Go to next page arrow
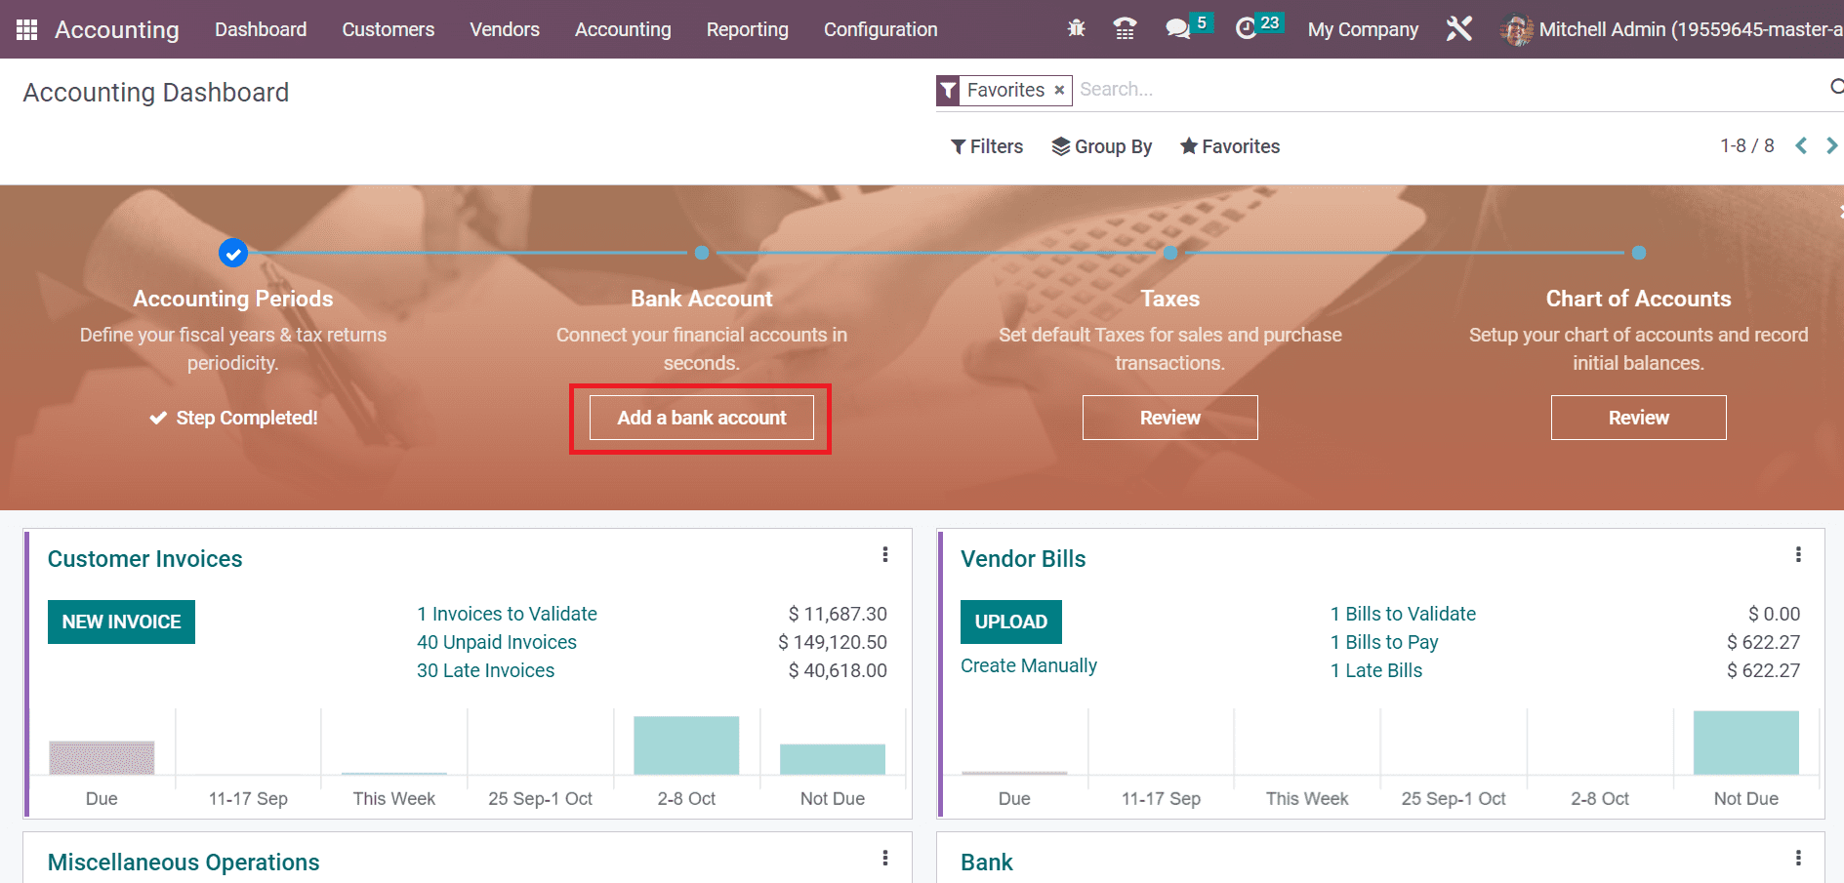The height and width of the screenshot is (883, 1844). [x=1831, y=146]
